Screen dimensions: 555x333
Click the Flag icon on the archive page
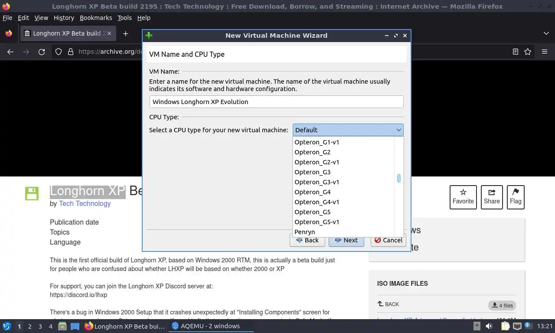pyautogui.click(x=516, y=197)
